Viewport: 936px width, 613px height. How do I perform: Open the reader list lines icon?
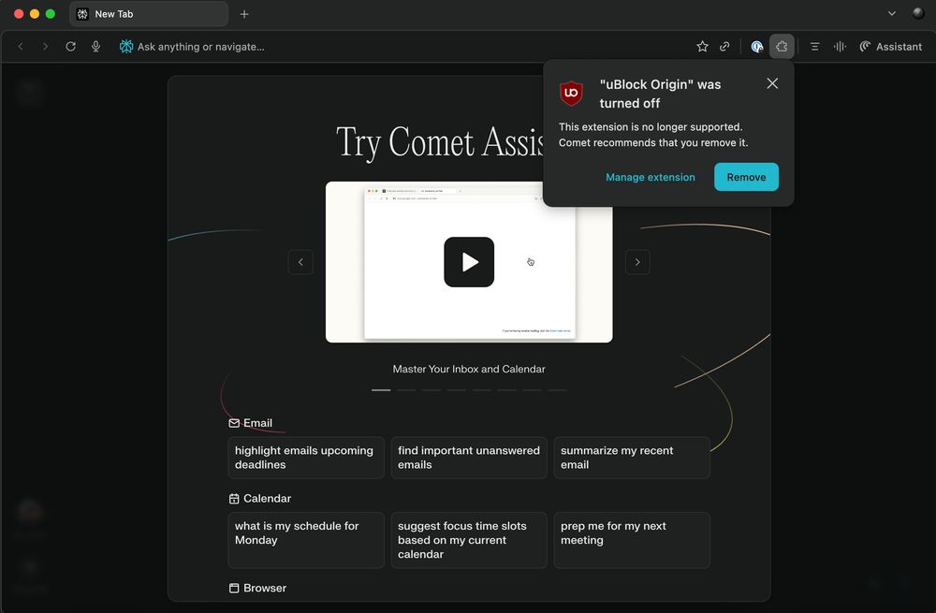coord(814,47)
